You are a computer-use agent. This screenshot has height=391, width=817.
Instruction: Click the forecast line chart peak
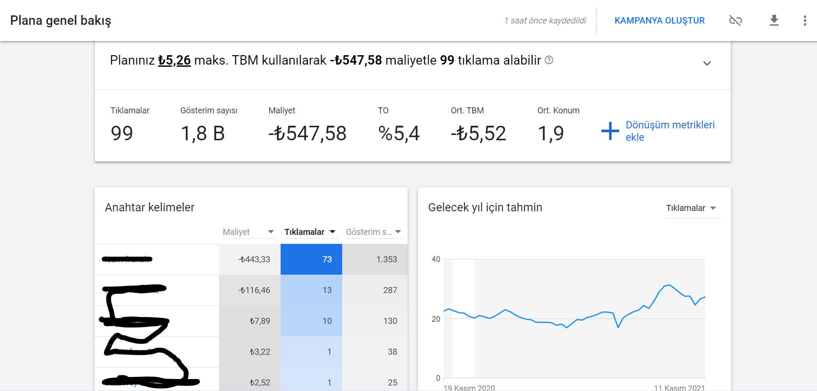[x=669, y=285]
